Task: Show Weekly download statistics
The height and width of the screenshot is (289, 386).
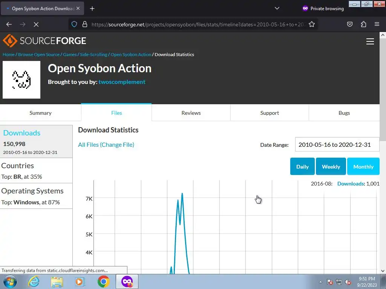Action: pyautogui.click(x=331, y=166)
